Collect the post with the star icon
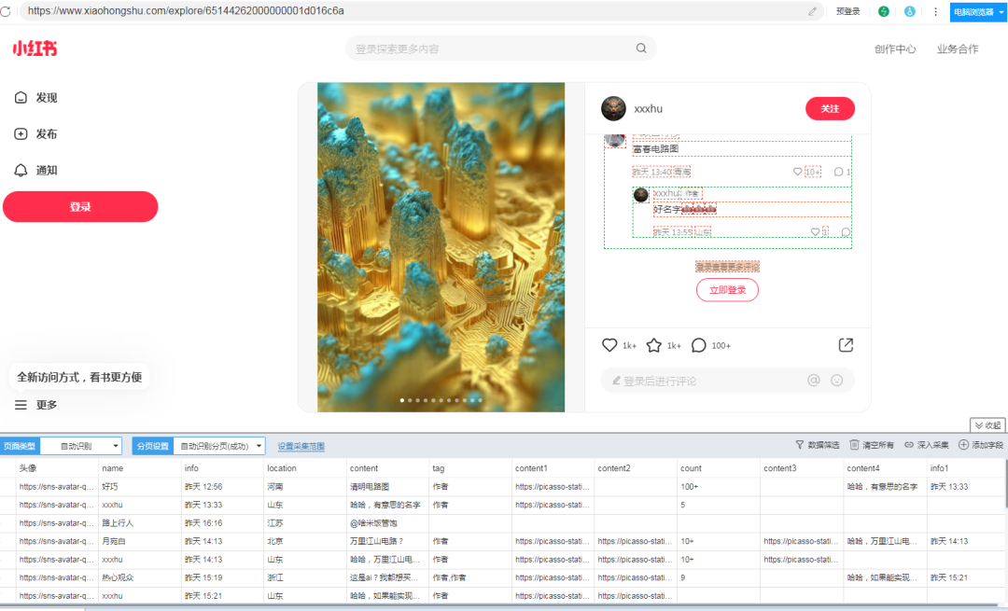The image size is (1008, 611). tap(653, 345)
